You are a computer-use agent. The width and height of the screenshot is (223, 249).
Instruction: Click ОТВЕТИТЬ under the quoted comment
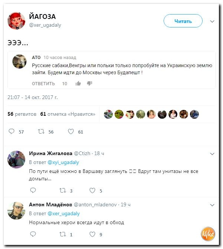(x=43, y=83)
